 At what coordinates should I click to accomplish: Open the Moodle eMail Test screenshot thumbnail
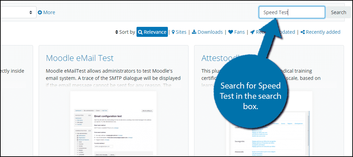(113, 124)
